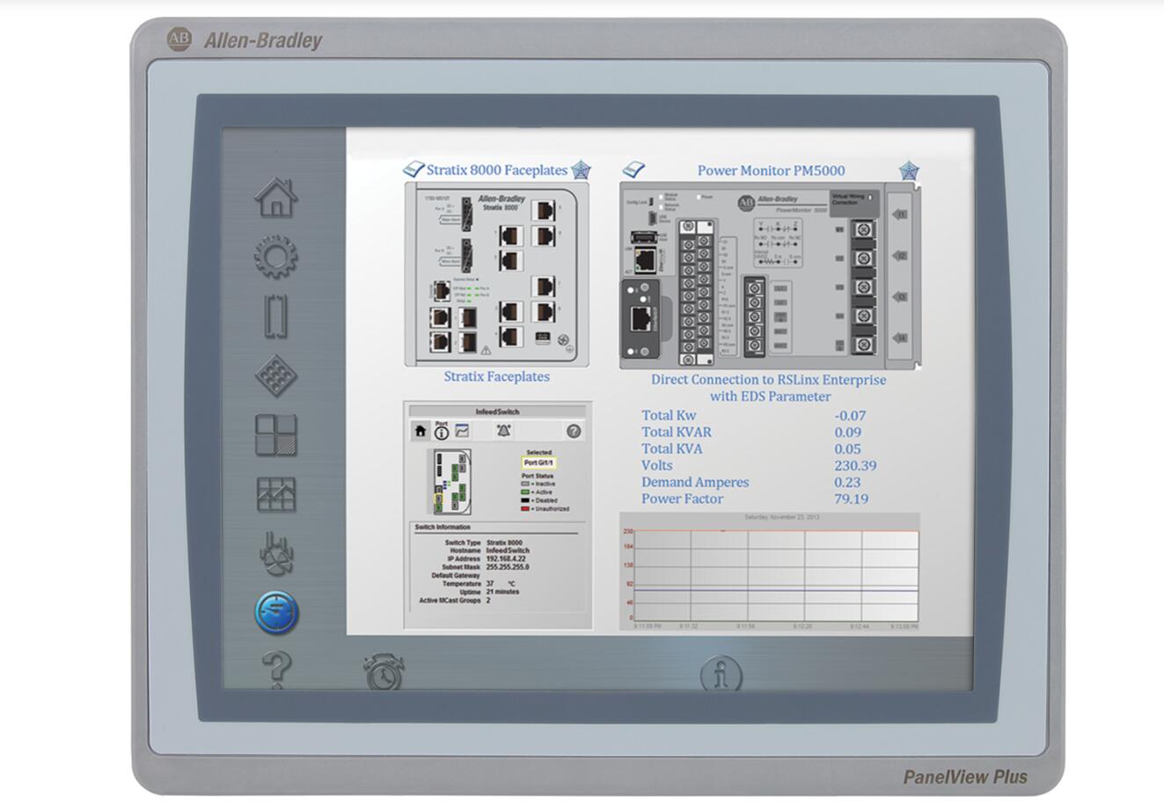Screen dimensions: 1164x810
Task: Select the bracket-shaped module icon in the sidebar
Action: click(x=276, y=316)
